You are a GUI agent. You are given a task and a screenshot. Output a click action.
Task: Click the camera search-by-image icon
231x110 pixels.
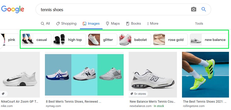click(194, 9)
